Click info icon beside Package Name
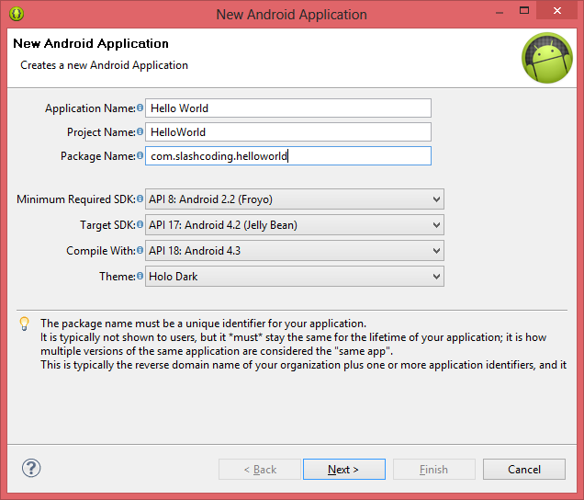Image resolution: width=584 pixels, height=500 pixels. (x=140, y=155)
